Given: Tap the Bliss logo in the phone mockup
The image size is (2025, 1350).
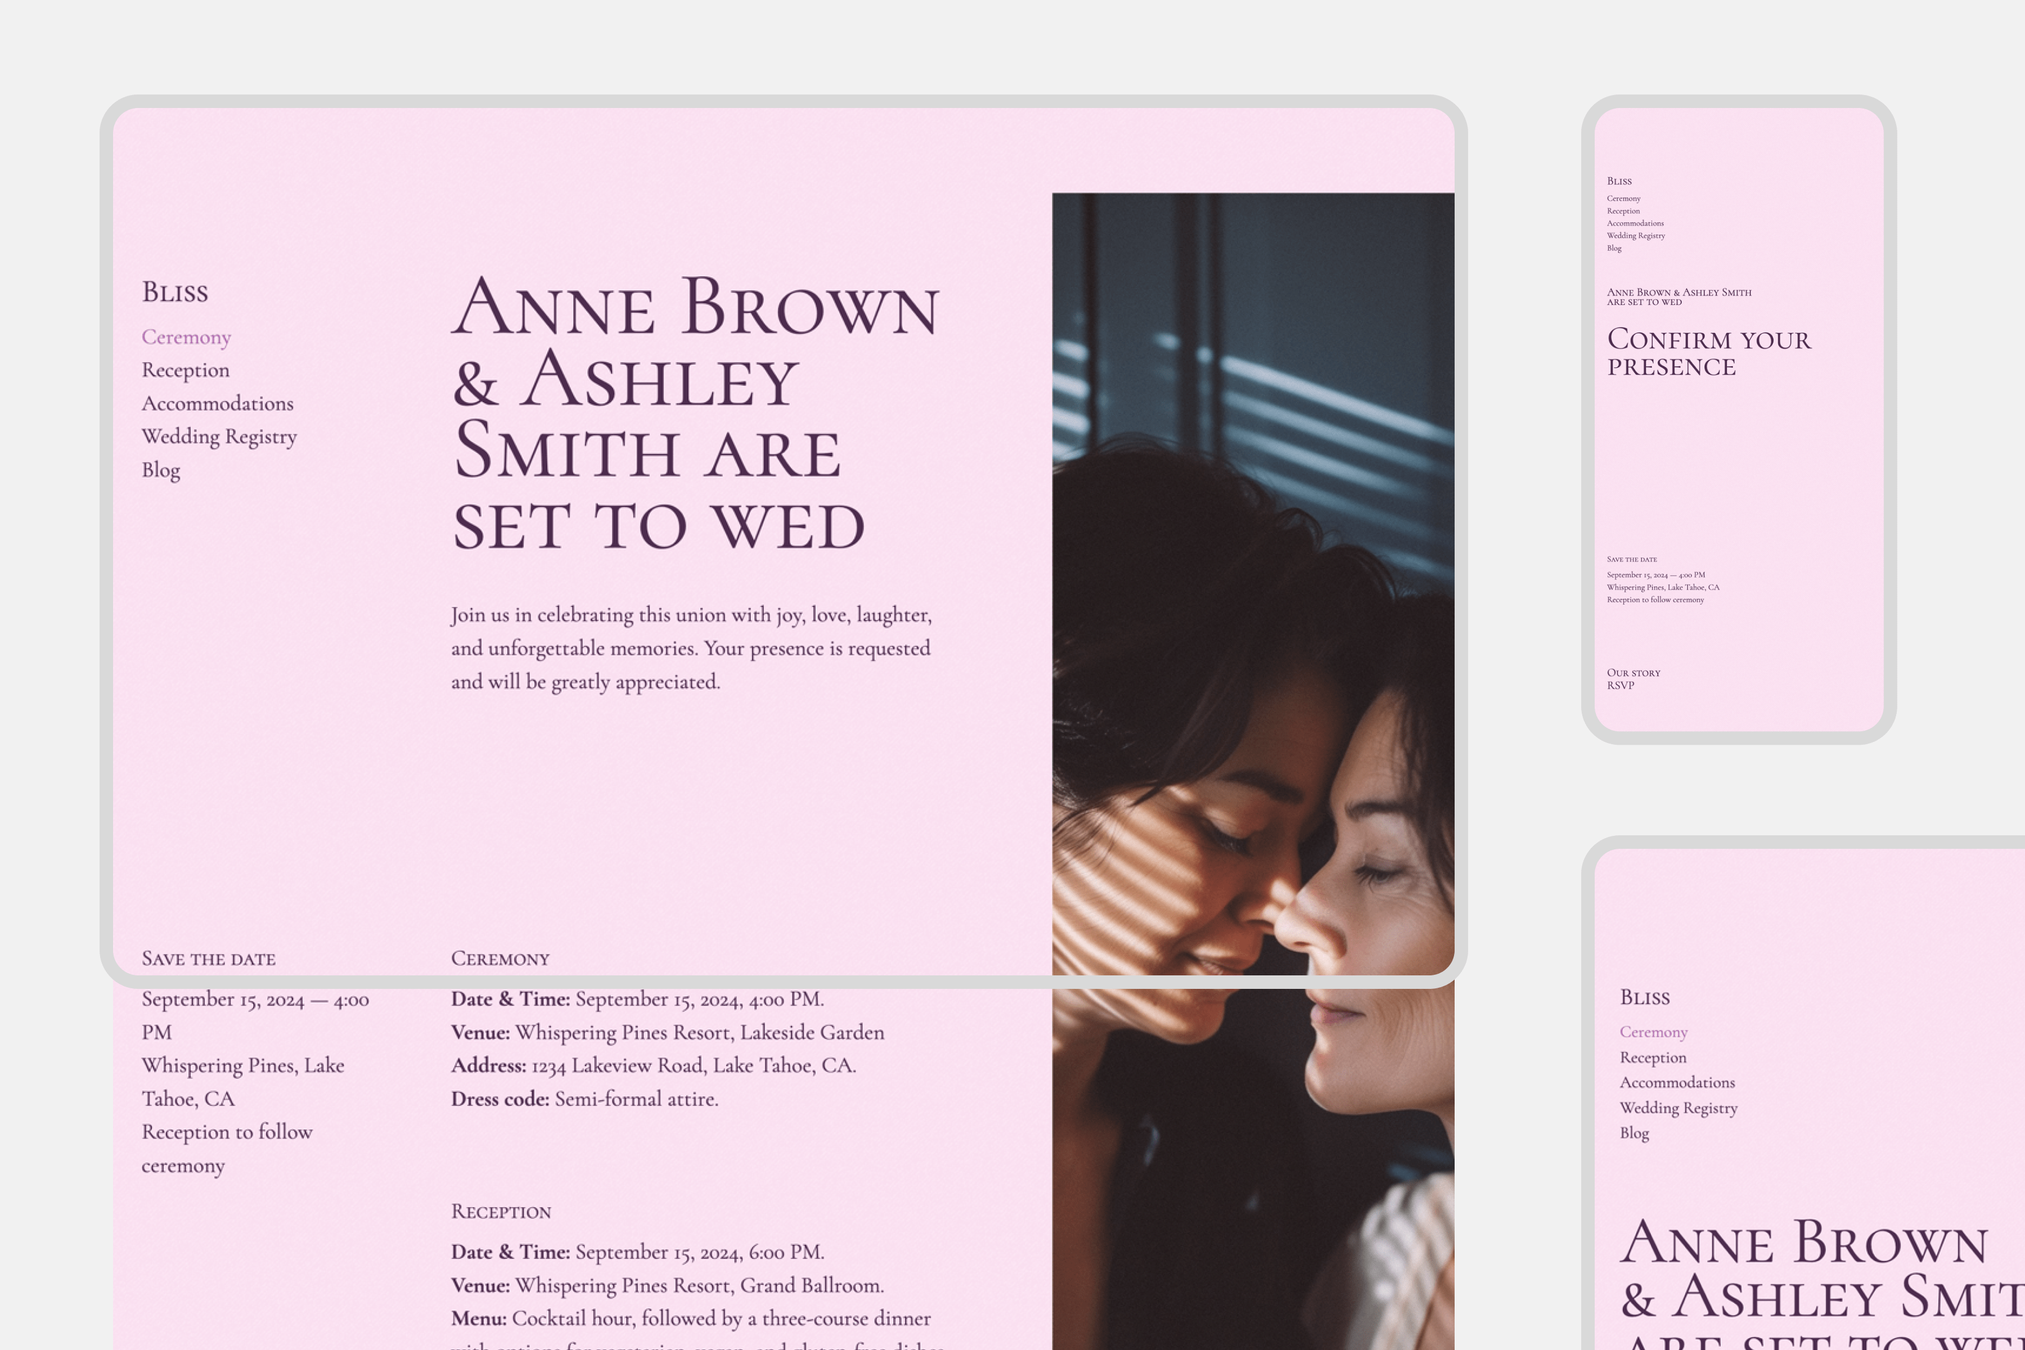Looking at the screenshot, I should tap(1619, 181).
